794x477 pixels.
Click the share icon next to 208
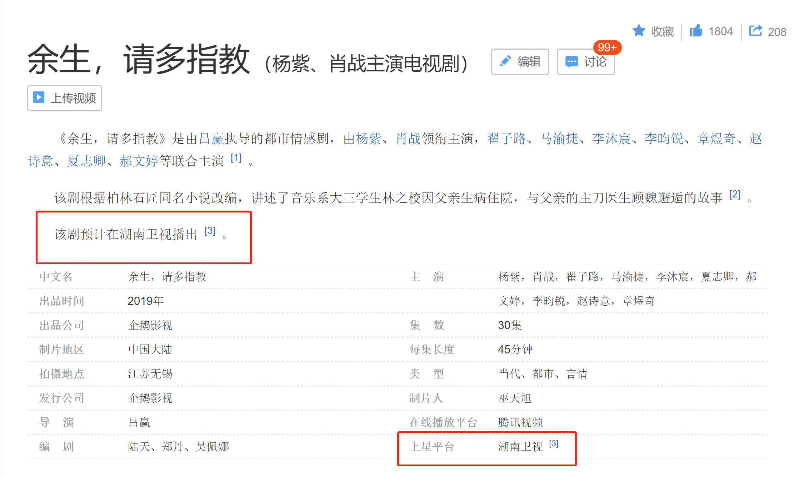point(756,31)
